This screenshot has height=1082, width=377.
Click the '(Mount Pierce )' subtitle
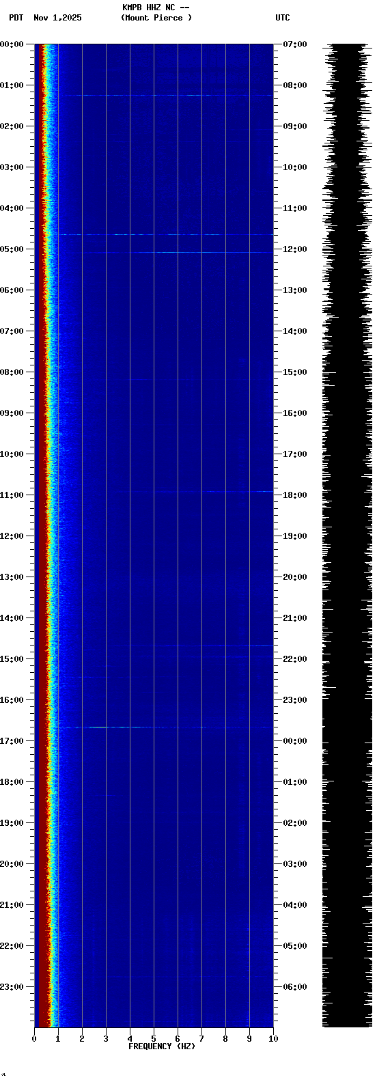coord(156,18)
